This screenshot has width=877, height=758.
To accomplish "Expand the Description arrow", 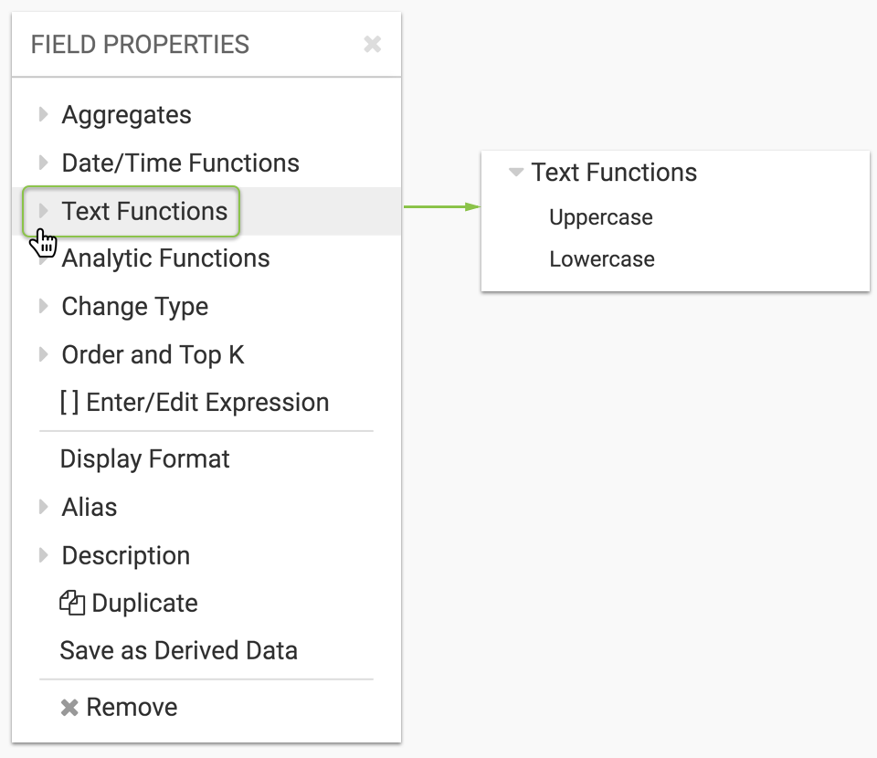I will tap(43, 555).
